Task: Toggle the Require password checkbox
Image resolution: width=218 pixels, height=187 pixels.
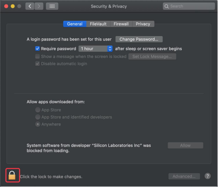Action: point(37,48)
